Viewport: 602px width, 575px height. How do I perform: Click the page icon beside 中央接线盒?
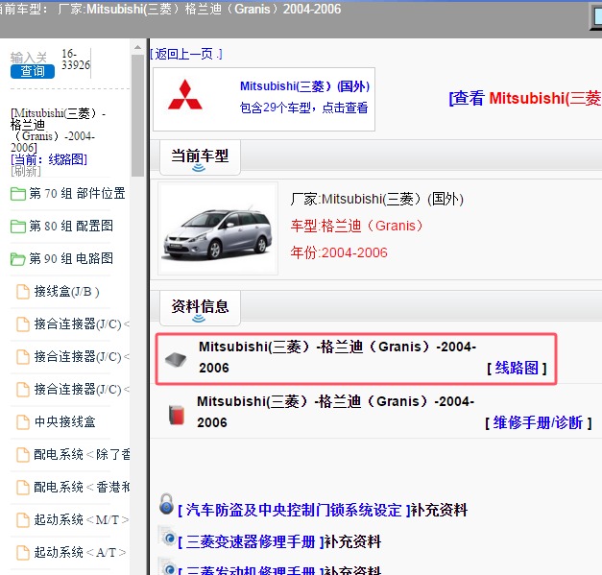pyautogui.click(x=23, y=422)
